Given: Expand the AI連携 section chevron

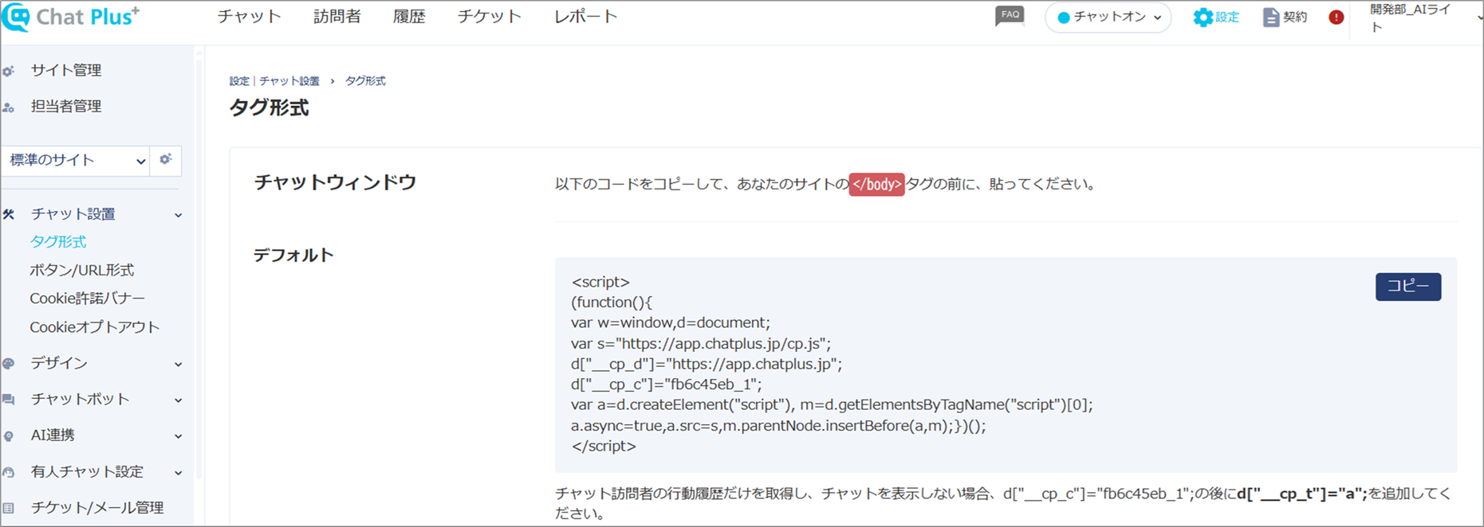Looking at the screenshot, I should pos(179,436).
